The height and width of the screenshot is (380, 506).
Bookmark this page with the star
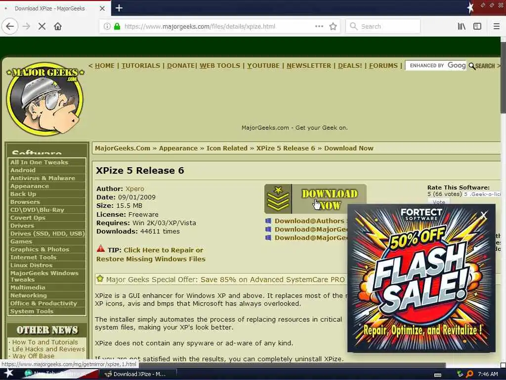tap(333, 26)
